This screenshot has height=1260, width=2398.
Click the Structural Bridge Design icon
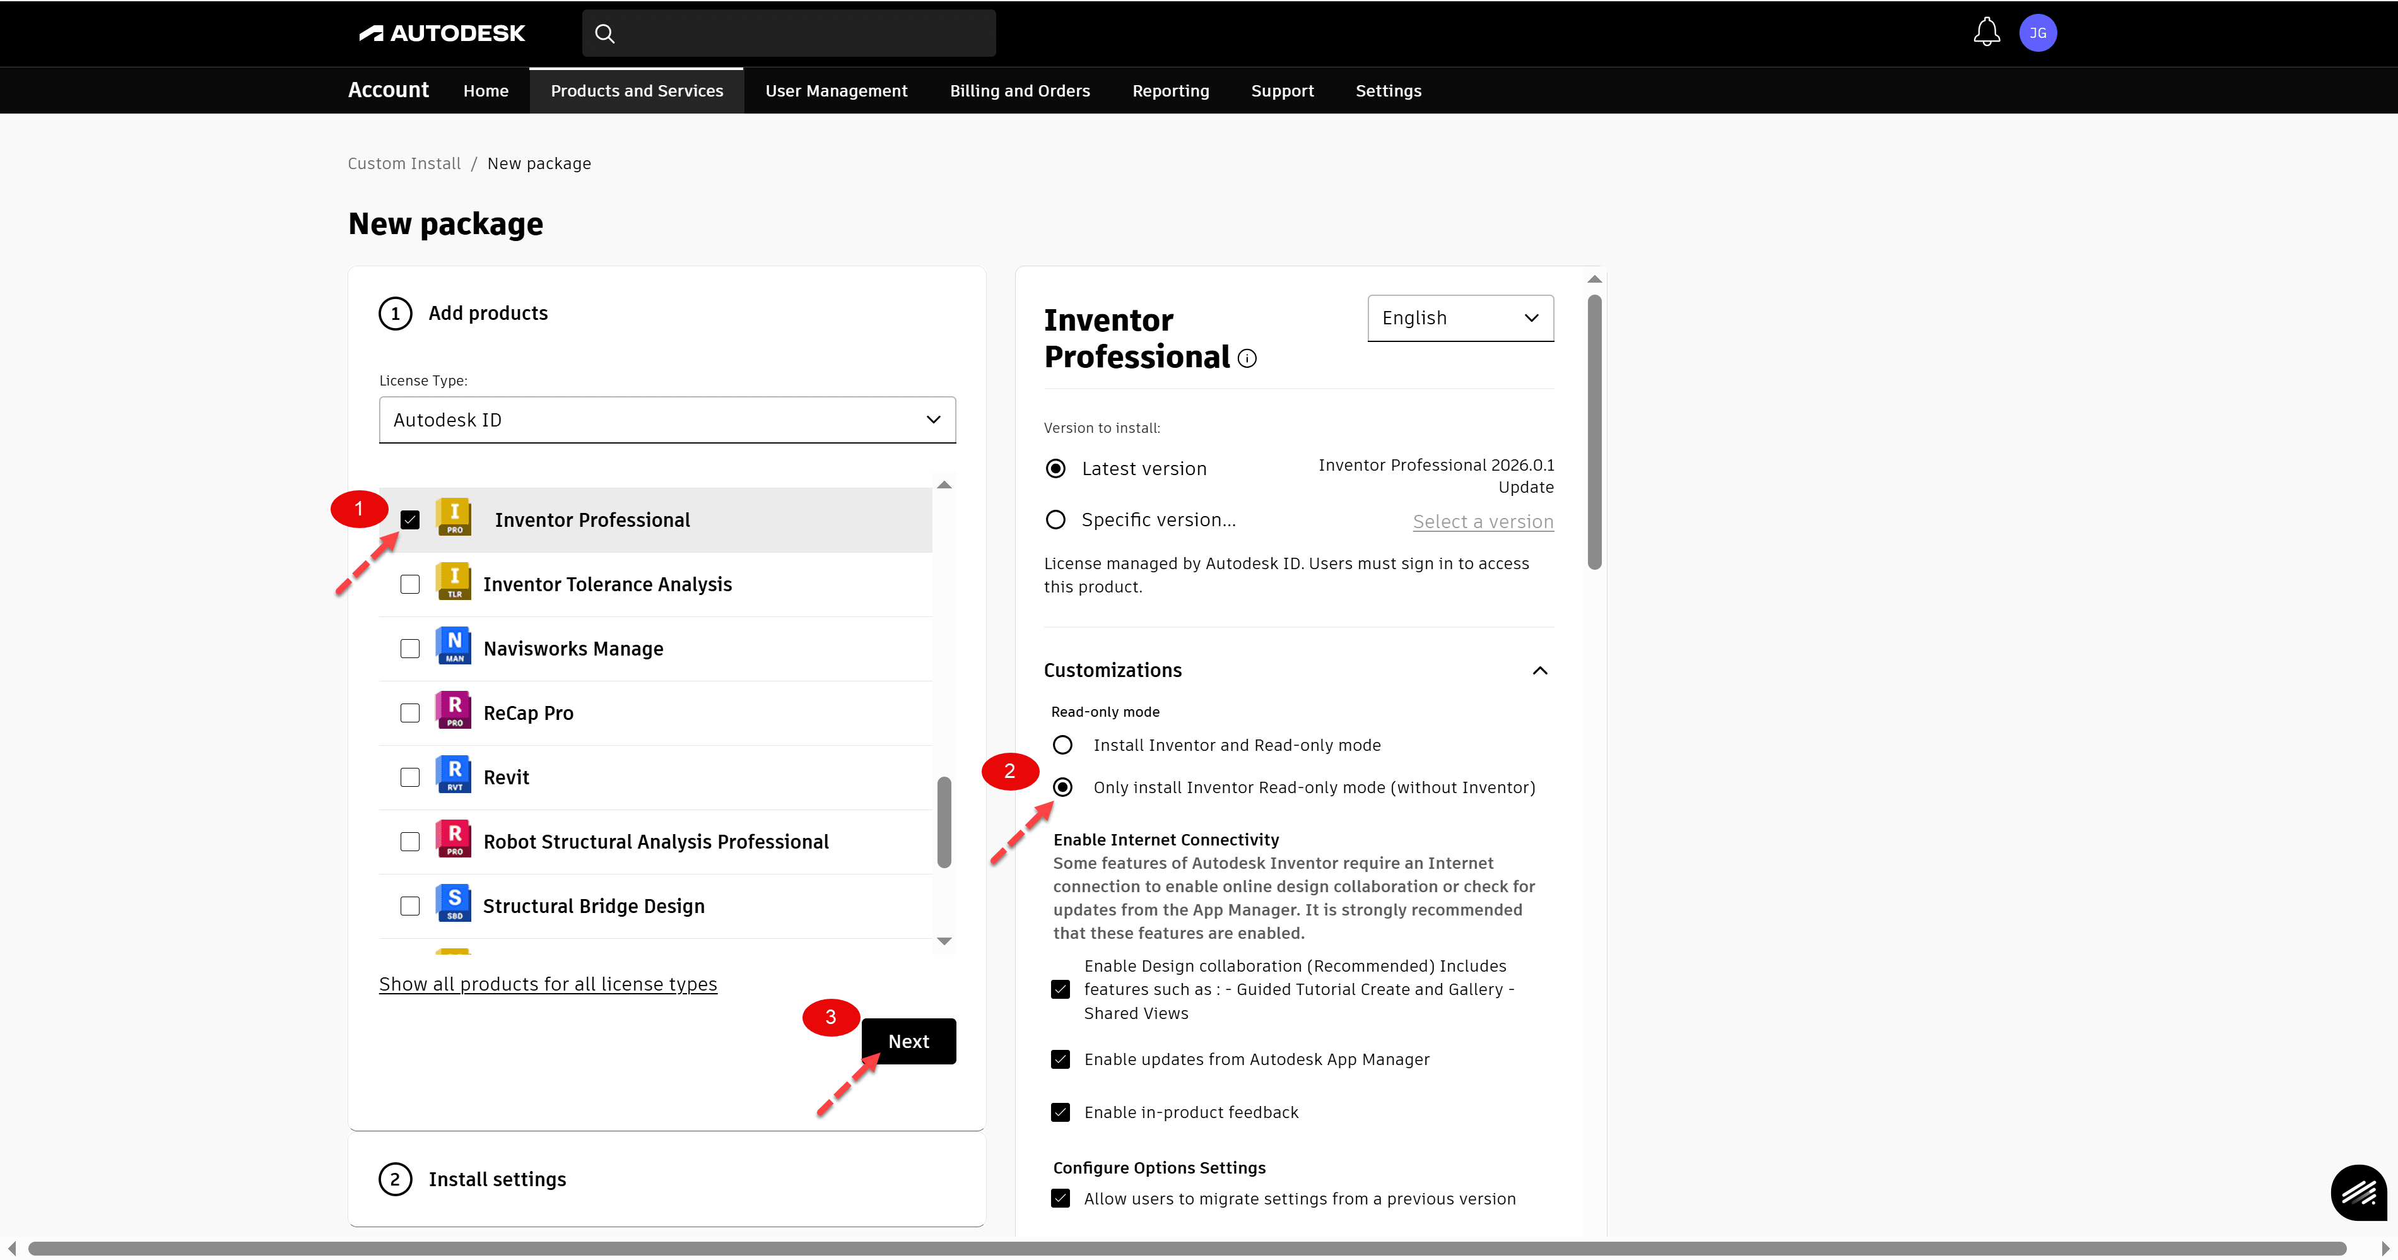click(454, 904)
